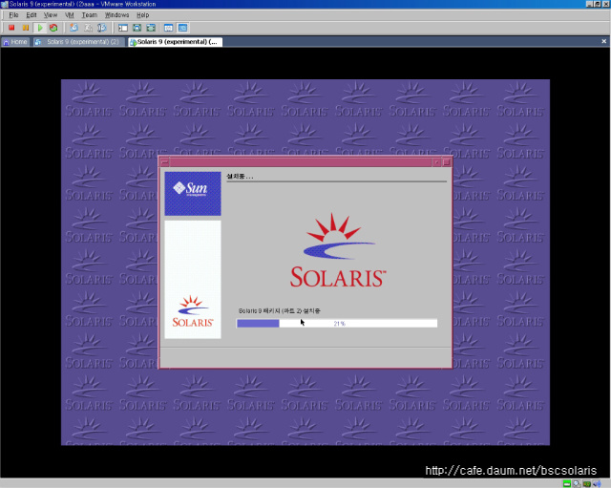This screenshot has width=611, height=488.
Task: Click the Reset virtual machine icon
Action: click(x=53, y=28)
